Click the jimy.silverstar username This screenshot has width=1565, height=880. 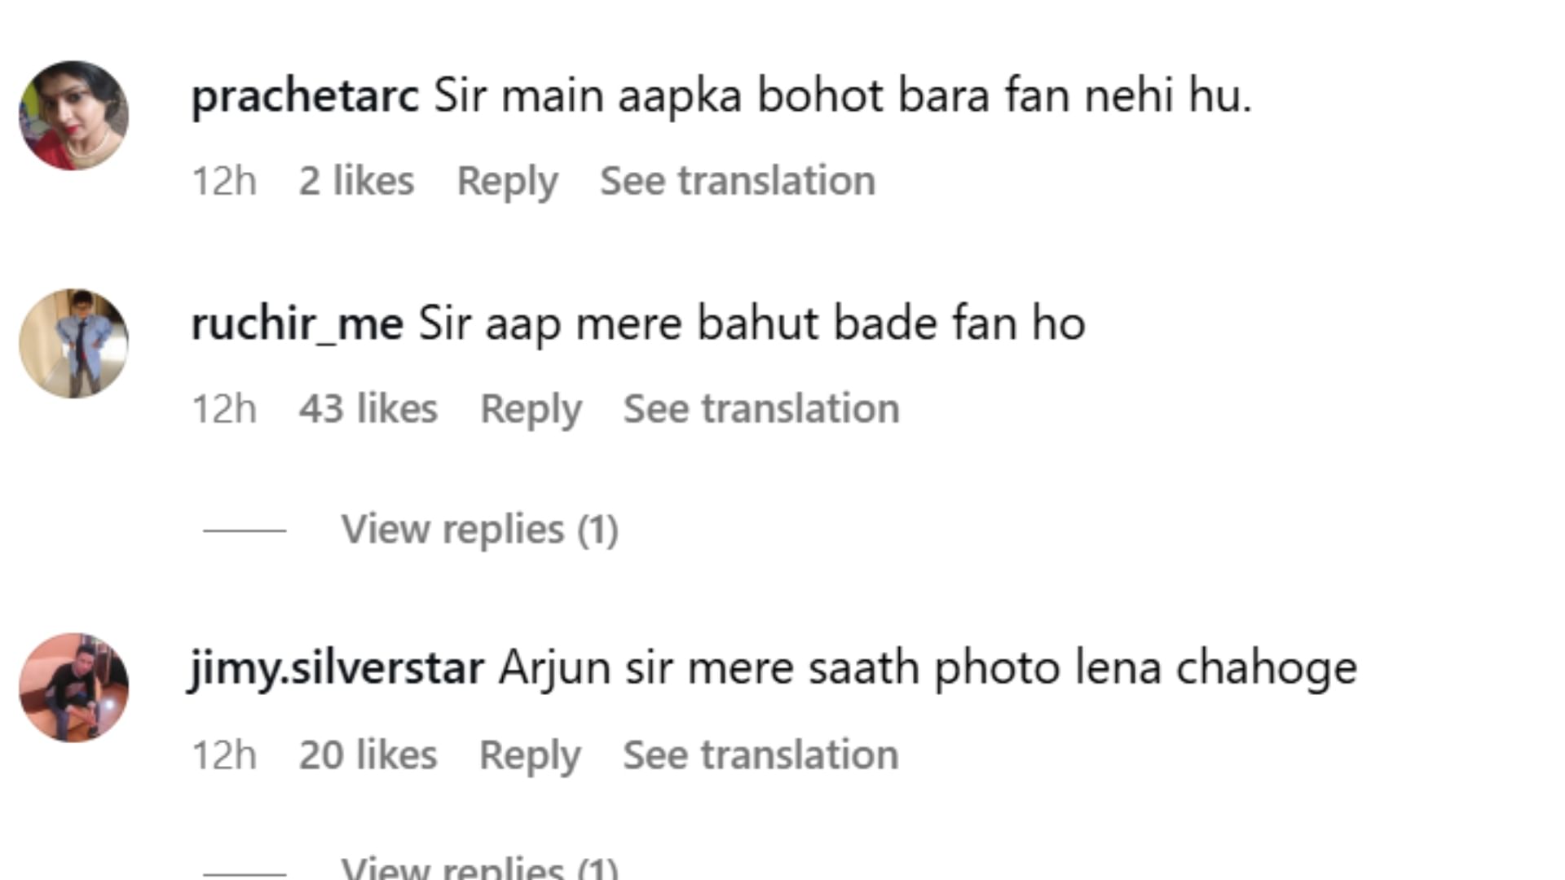point(337,668)
